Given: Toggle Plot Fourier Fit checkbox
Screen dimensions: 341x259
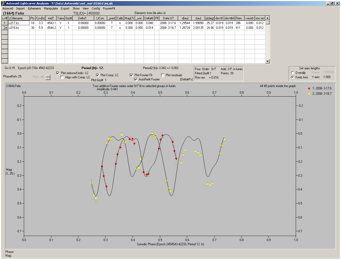Looking at the screenshot, I should point(131,75).
